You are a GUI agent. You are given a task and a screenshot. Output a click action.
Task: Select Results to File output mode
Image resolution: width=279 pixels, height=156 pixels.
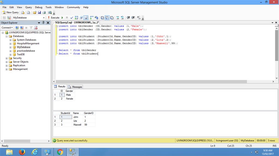click(x=112, y=18)
